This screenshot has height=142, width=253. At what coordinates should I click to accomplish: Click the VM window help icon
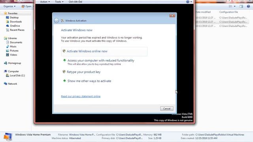pyautogui.click(x=188, y=2)
